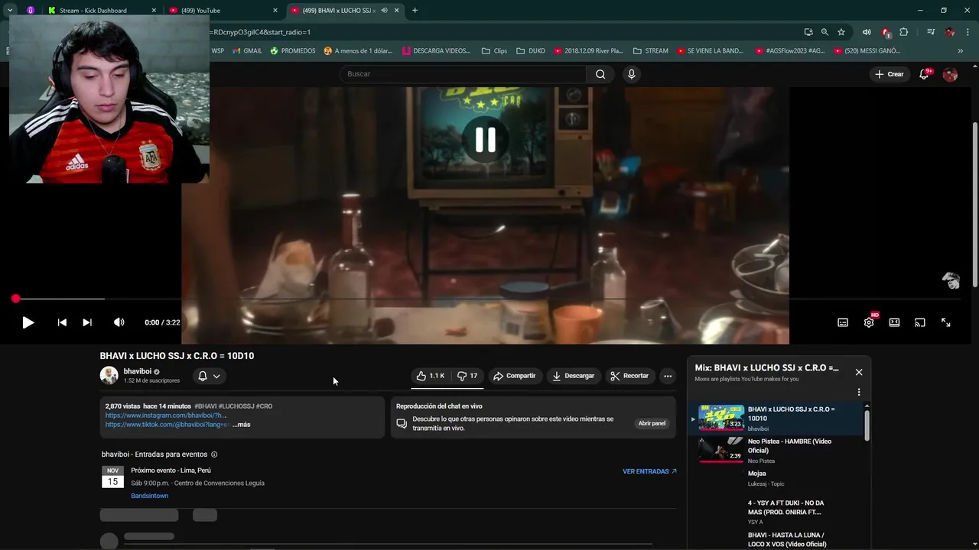Open the player settings gear
Image resolution: width=979 pixels, height=550 pixels.
click(x=869, y=322)
